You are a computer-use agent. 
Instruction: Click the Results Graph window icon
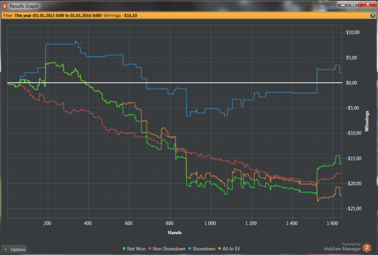pos(4,6)
